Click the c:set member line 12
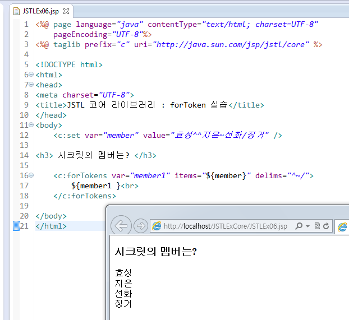The width and height of the screenshot is (349, 320). coord(168,135)
